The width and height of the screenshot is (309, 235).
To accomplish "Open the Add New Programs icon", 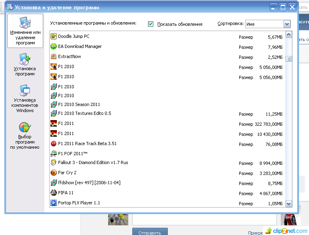I will [x=25, y=59].
